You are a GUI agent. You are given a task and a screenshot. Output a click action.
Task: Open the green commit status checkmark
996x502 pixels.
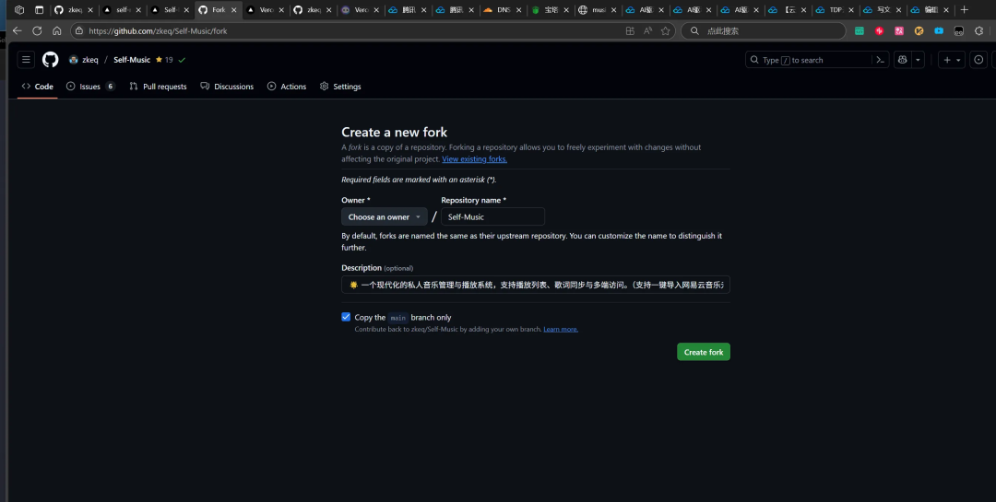click(x=182, y=60)
